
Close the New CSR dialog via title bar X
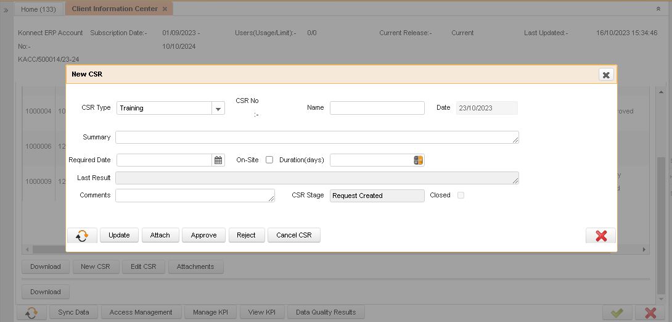coord(606,75)
